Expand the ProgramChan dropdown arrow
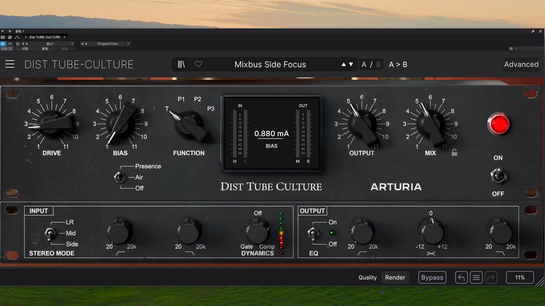 tap(128, 44)
